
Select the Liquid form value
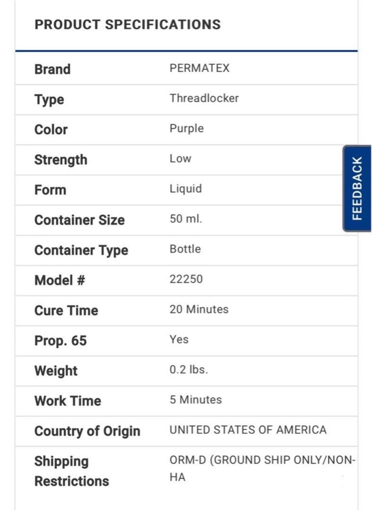(186, 189)
